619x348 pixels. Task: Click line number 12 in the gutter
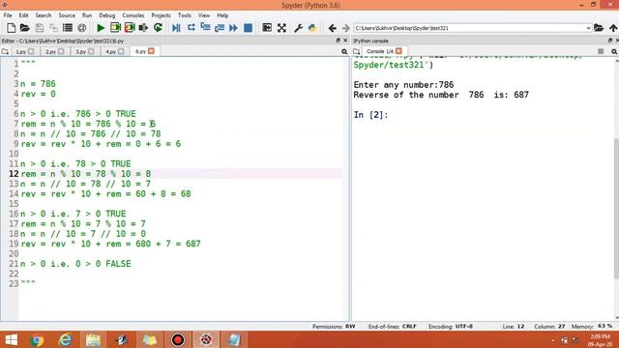(x=14, y=174)
